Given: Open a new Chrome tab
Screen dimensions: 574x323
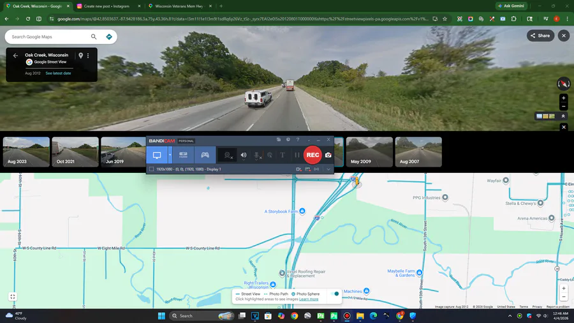Looking at the screenshot, I should click(221, 6).
